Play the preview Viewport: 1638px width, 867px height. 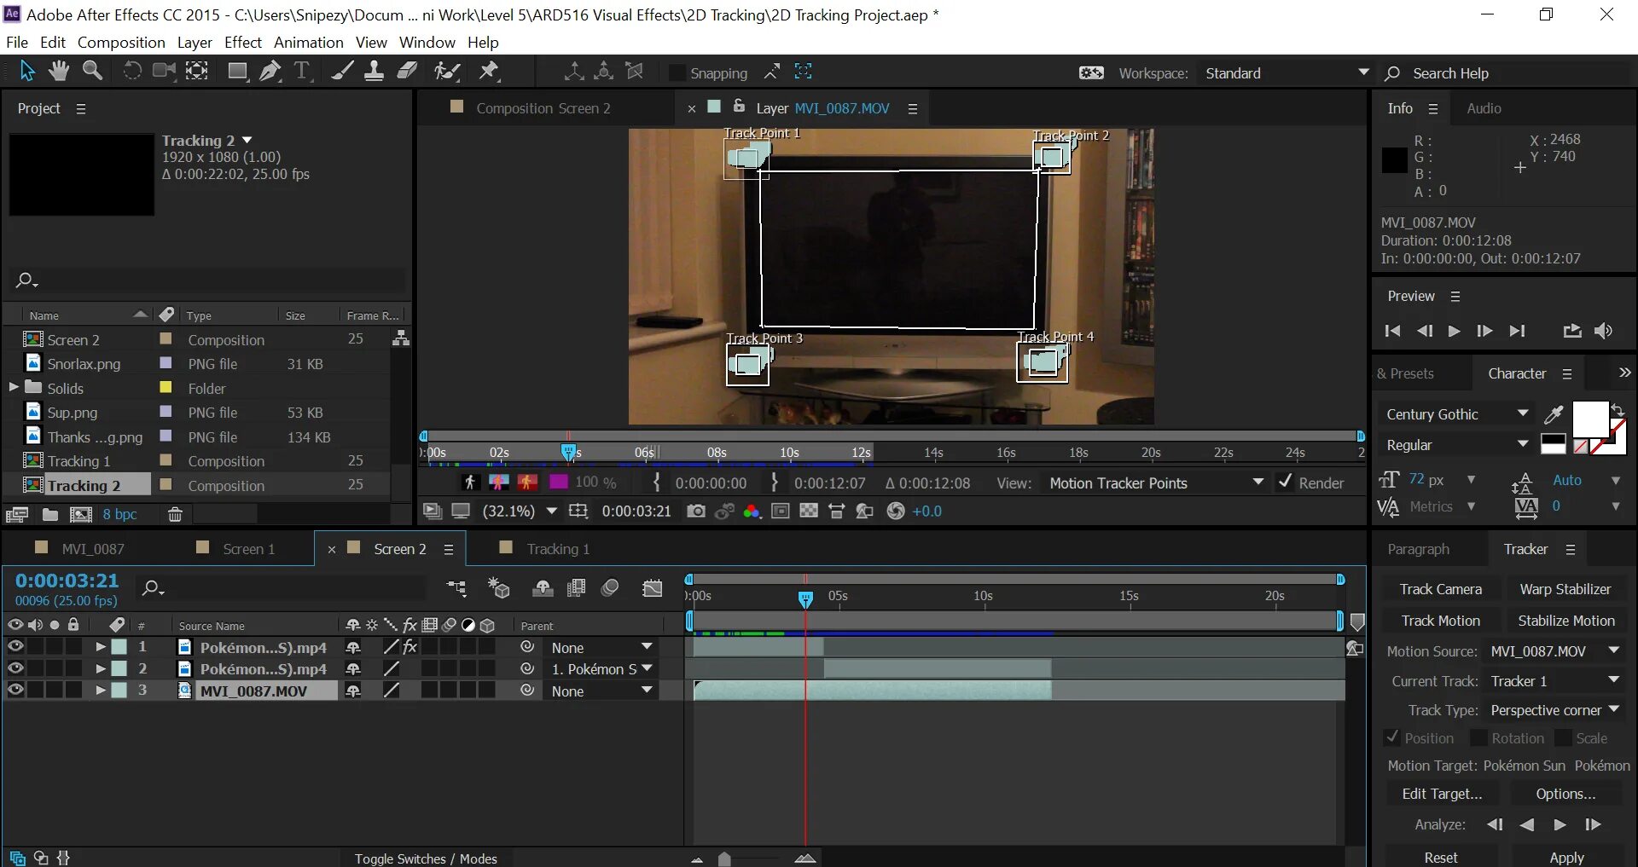coord(1455,331)
